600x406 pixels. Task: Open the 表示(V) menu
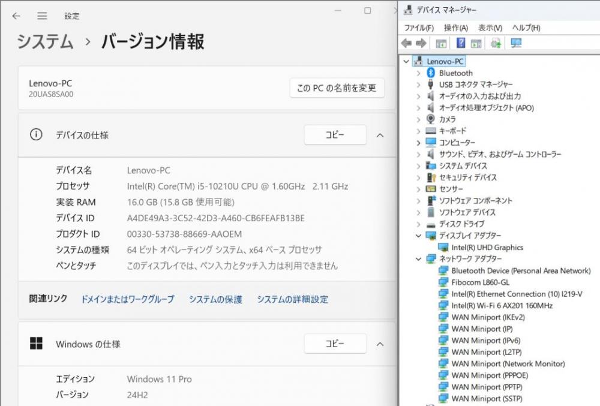pos(490,28)
